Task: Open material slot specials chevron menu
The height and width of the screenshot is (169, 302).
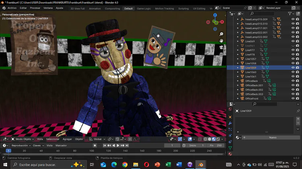Action: (298, 129)
